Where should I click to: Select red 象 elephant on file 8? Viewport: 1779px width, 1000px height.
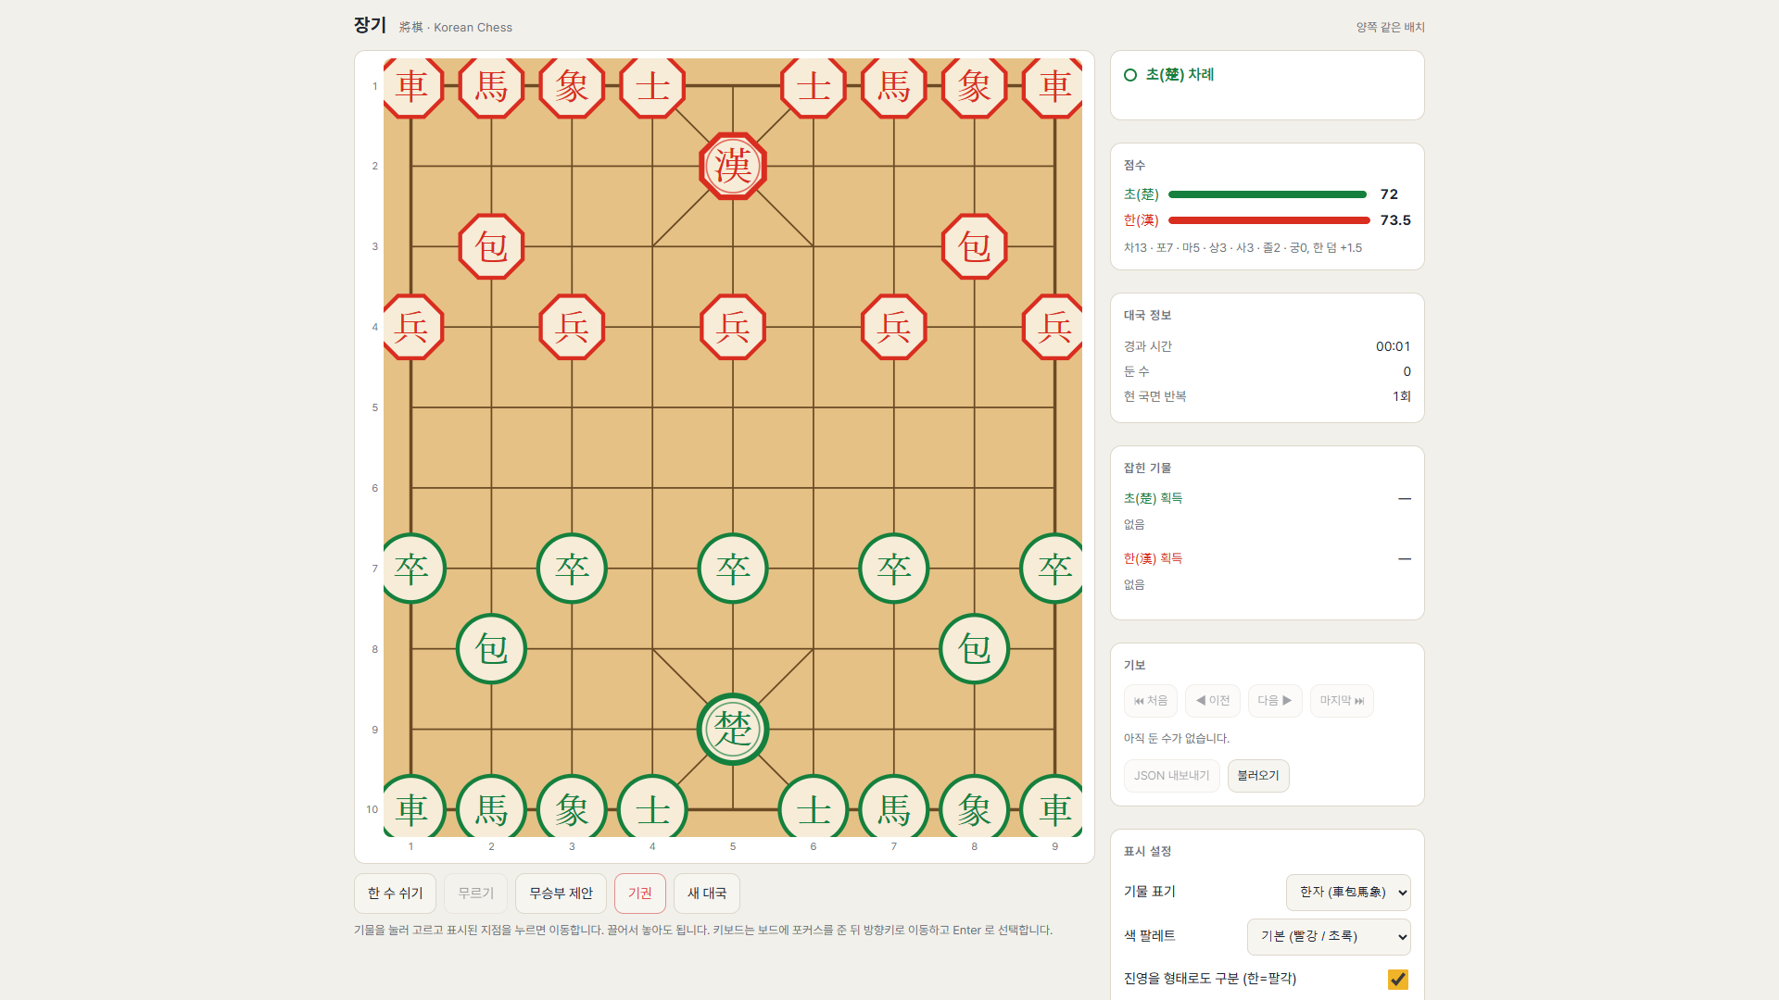pyautogui.click(x=974, y=88)
